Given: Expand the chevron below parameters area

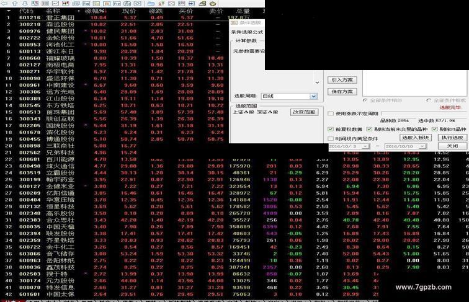Looking at the screenshot, I should coord(317,82).
